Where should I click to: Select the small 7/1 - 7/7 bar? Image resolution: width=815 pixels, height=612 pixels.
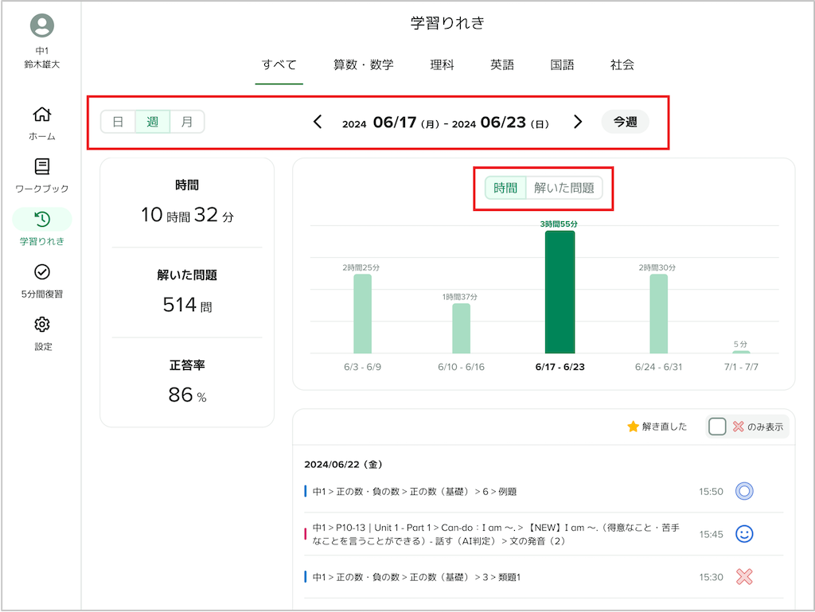(x=741, y=352)
